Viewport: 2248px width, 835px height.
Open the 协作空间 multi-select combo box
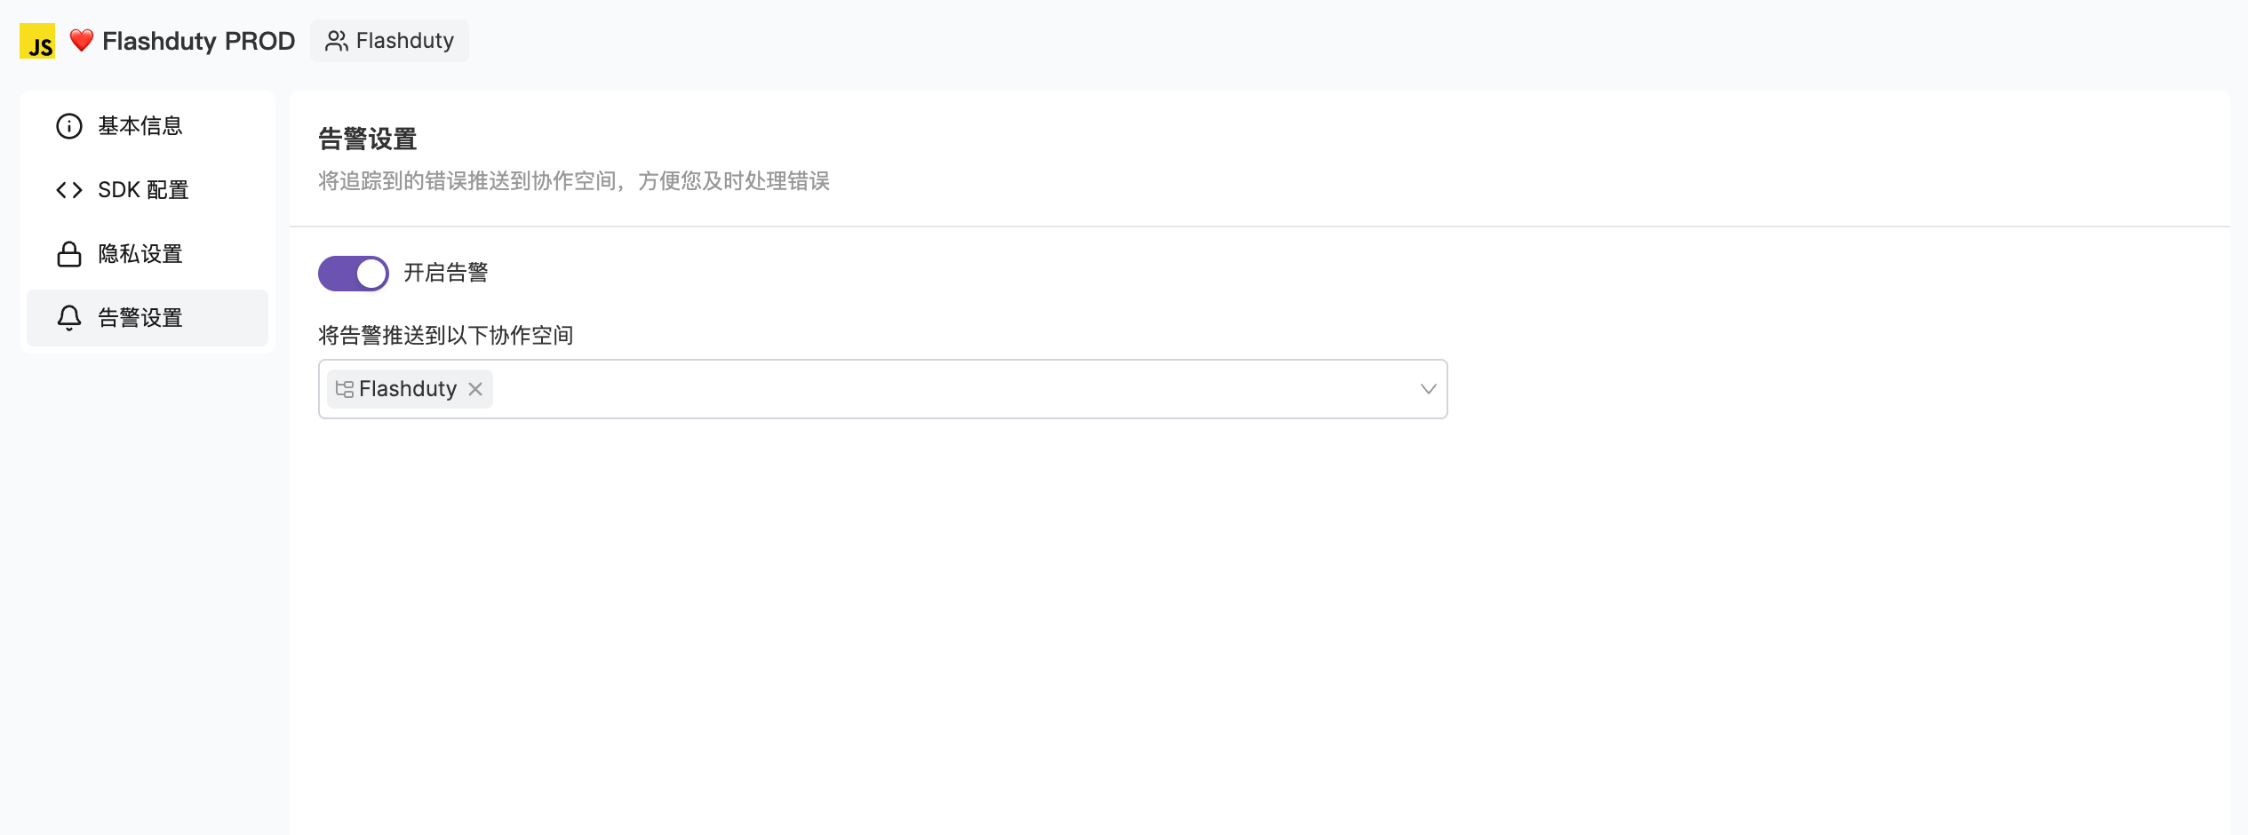coord(883,389)
